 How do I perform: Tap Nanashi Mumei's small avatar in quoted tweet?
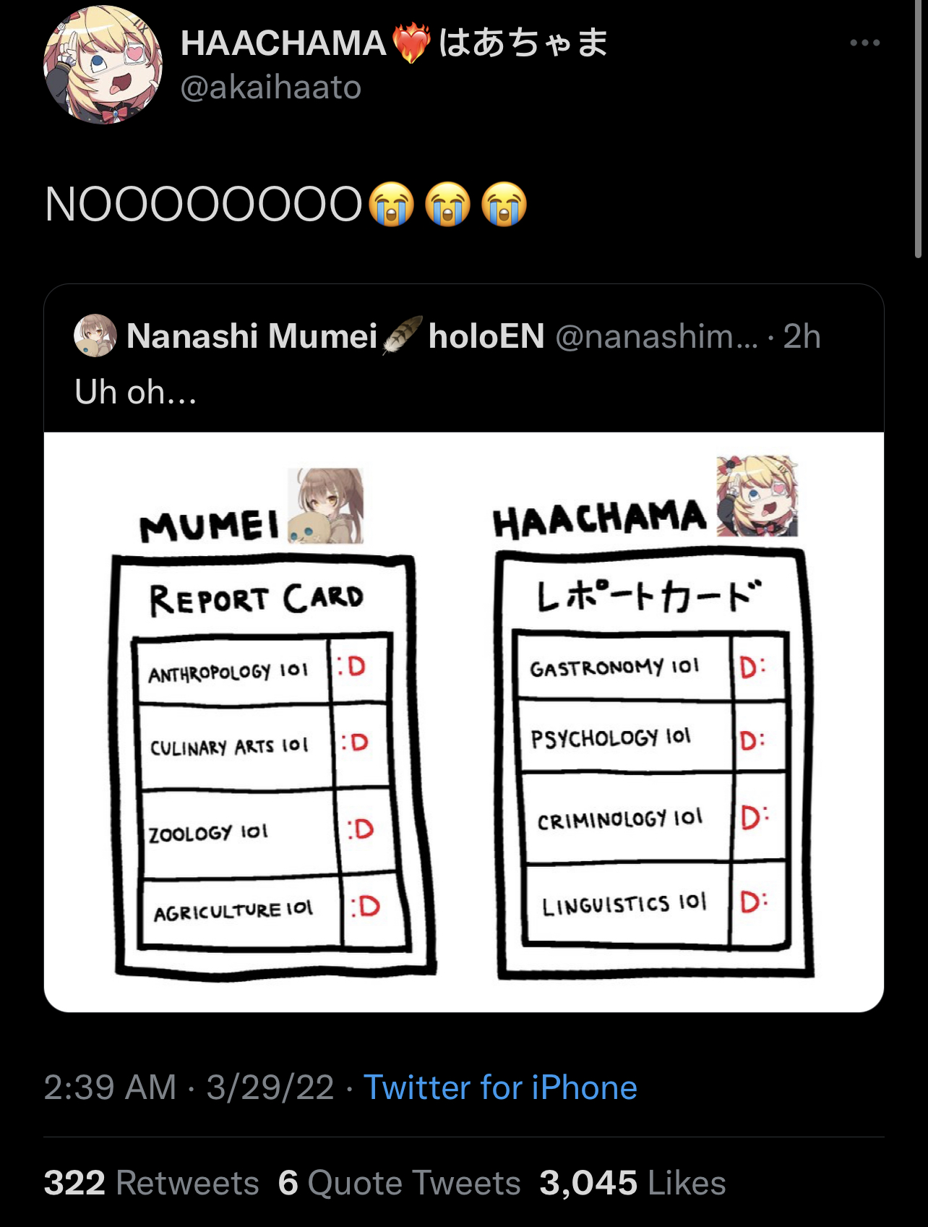click(x=95, y=335)
